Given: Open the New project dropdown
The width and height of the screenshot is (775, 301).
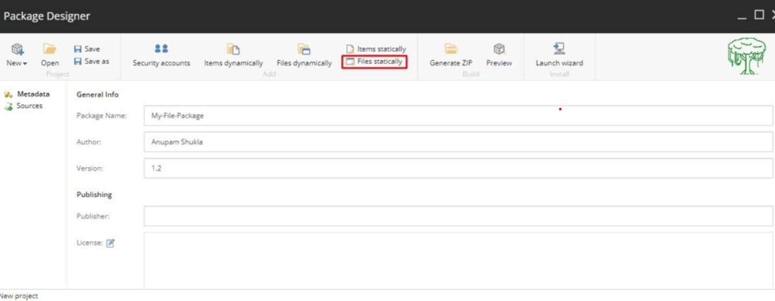Looking at the screenshot, I should (17, 55).
